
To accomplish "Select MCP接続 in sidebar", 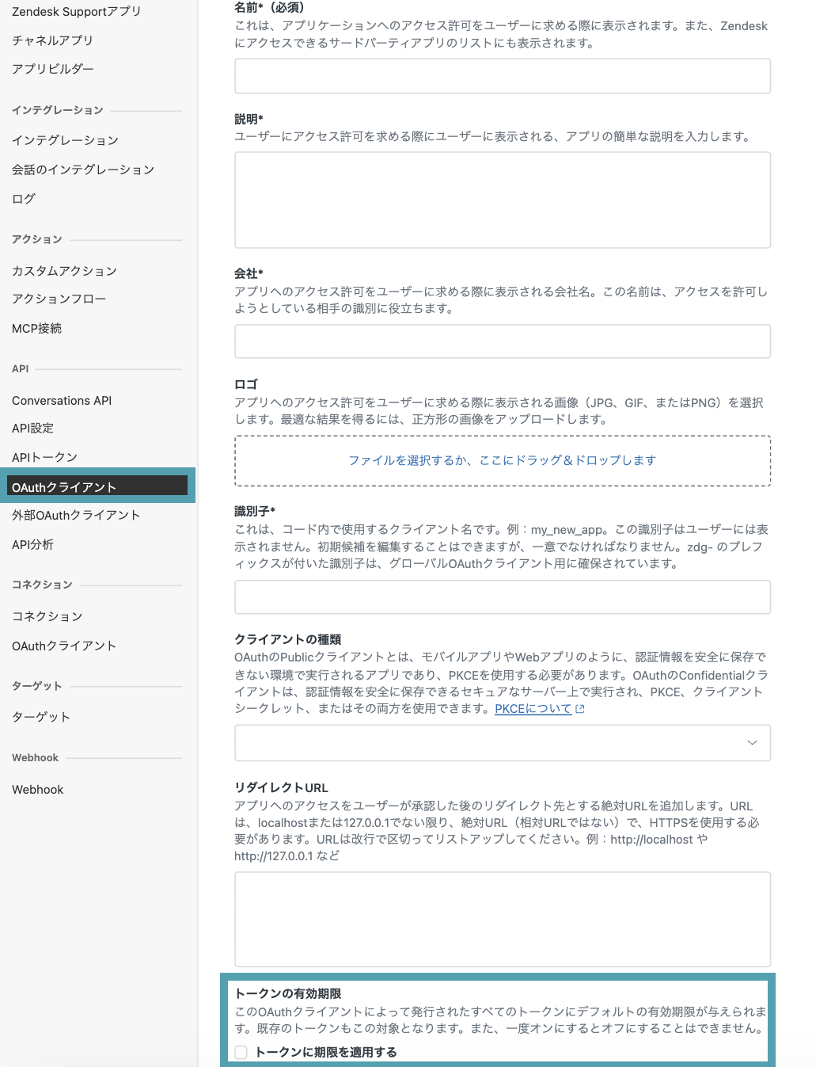I will pyautogui.click(x=36, y=328).
